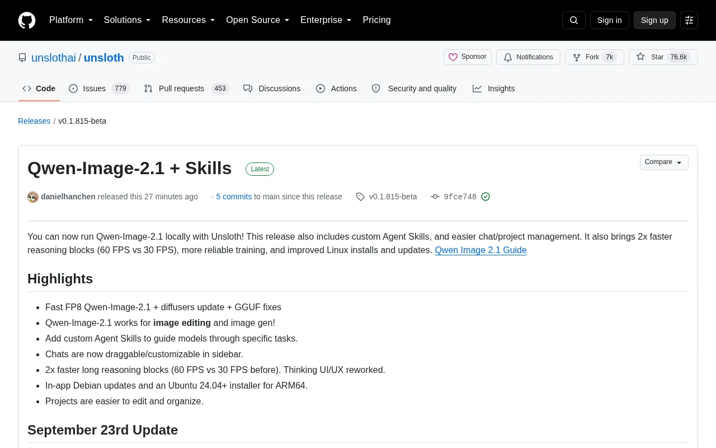Click the 76.6k star count
This screenshot has height=448, width=716.
click(x=679, y=57)
